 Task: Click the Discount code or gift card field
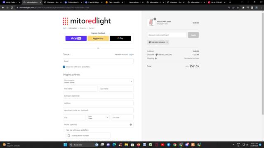click(167, 35)
